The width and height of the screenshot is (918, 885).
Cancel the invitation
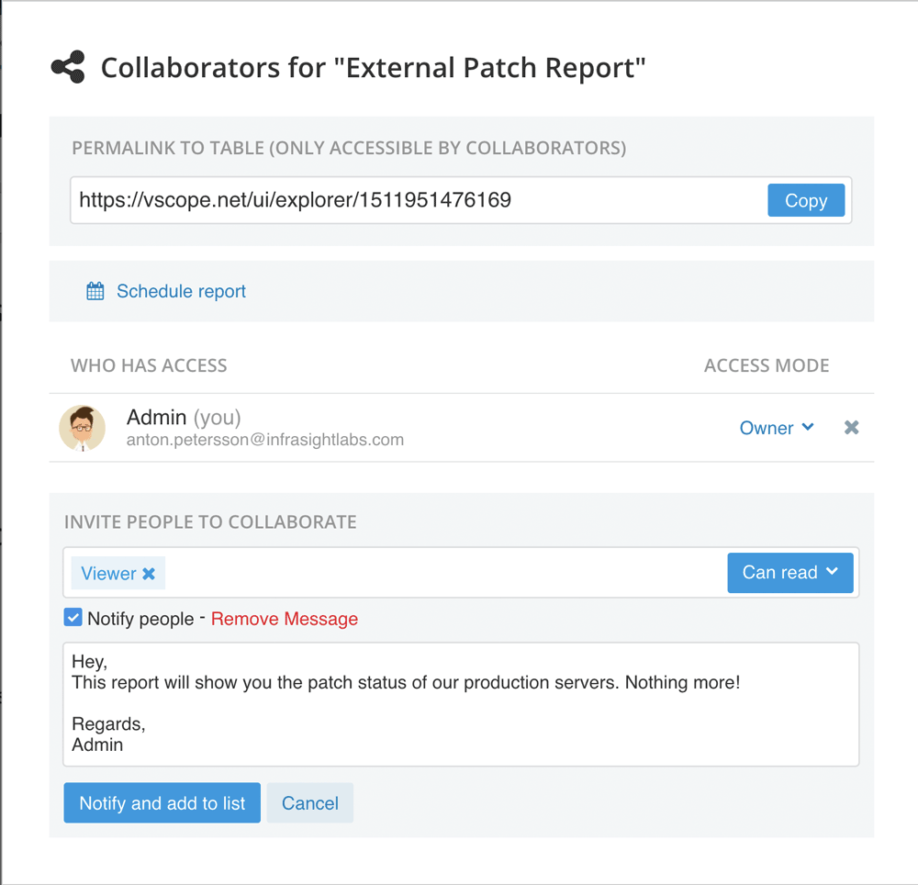coord(309,803)
